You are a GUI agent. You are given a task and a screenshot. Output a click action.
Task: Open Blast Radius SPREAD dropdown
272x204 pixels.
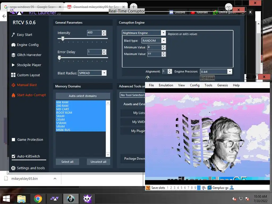pyautogui.click(x=104, y=73)
